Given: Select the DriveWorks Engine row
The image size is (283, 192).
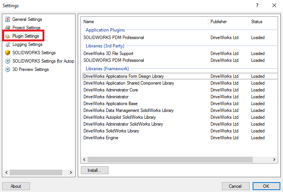Looking at the screenshot, I should tap(180, 138).
